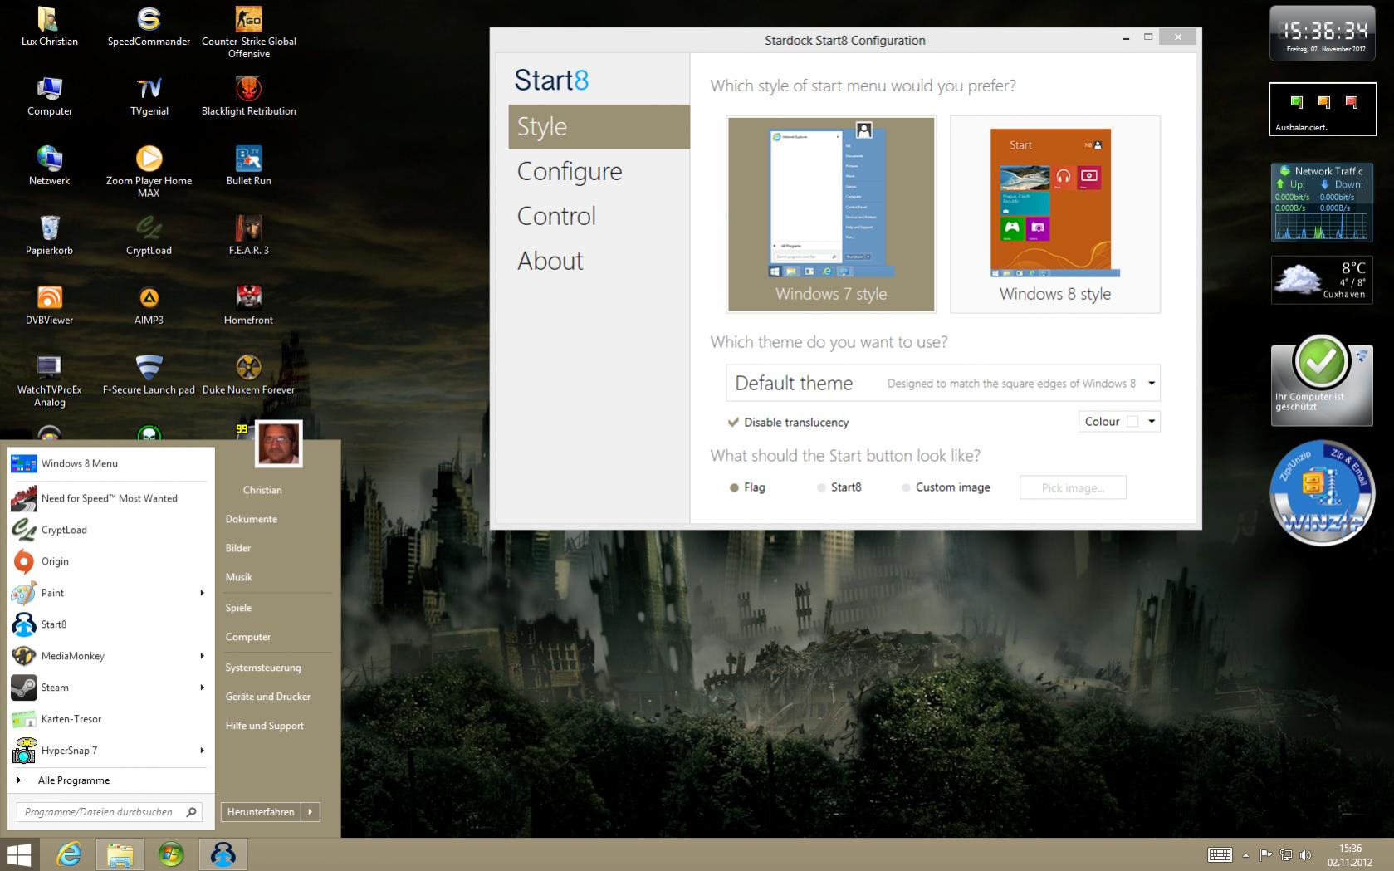Screen dimensions: 1394x871
Task: Launch SpeedCommander from the desktop
Action: point(149,27)
